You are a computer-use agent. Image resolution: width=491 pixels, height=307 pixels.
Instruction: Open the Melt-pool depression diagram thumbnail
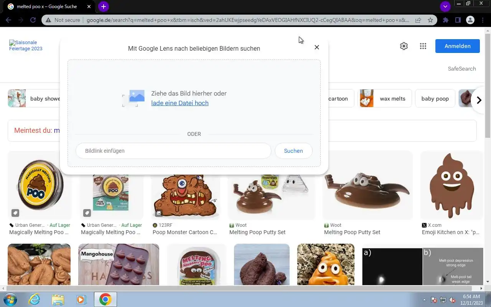pos(422,267)
